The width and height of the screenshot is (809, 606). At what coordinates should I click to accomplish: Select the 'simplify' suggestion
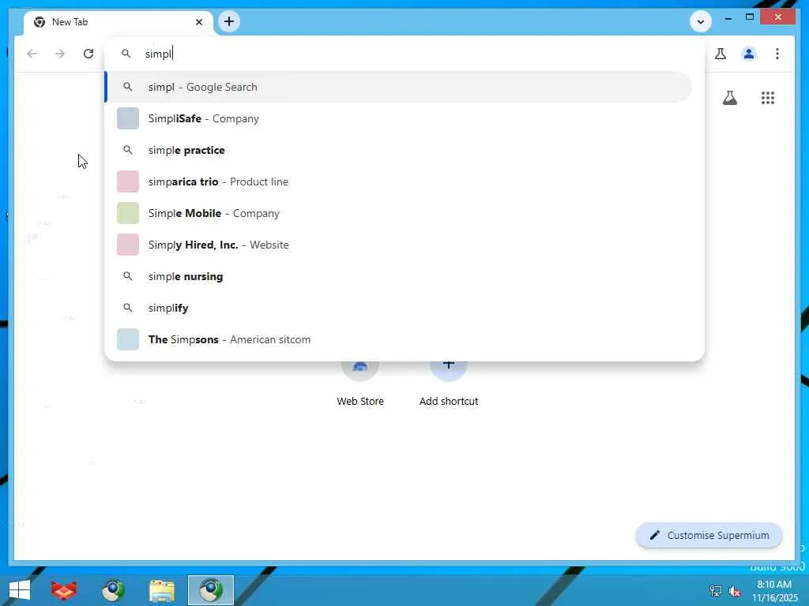398,308
